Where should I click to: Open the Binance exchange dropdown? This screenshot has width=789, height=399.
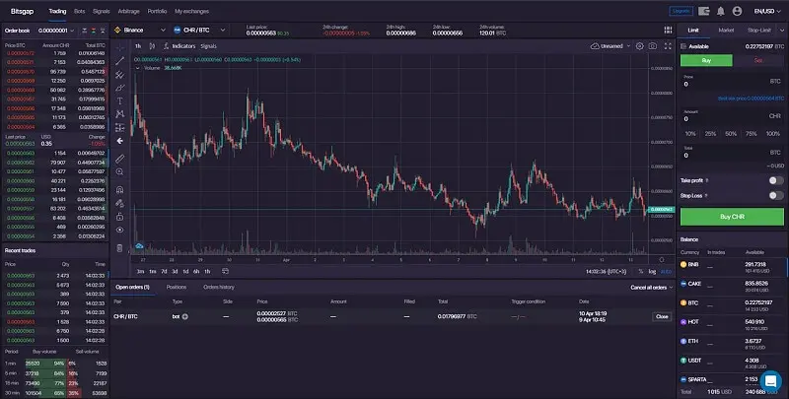[x=138, y=30]
